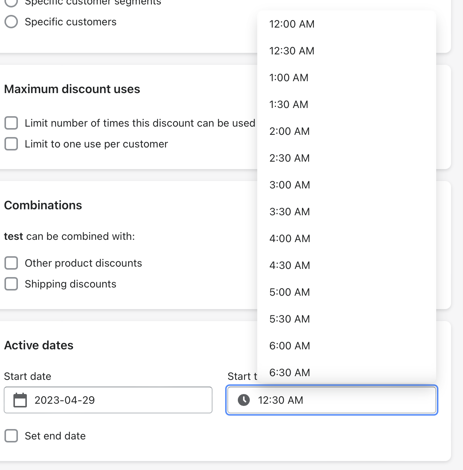Image resolution: width=463 pixels, height=470 pixels.
Task: Pick 1:00 AM from the time options
Action: pyautogui.click(x=289, y=78)
